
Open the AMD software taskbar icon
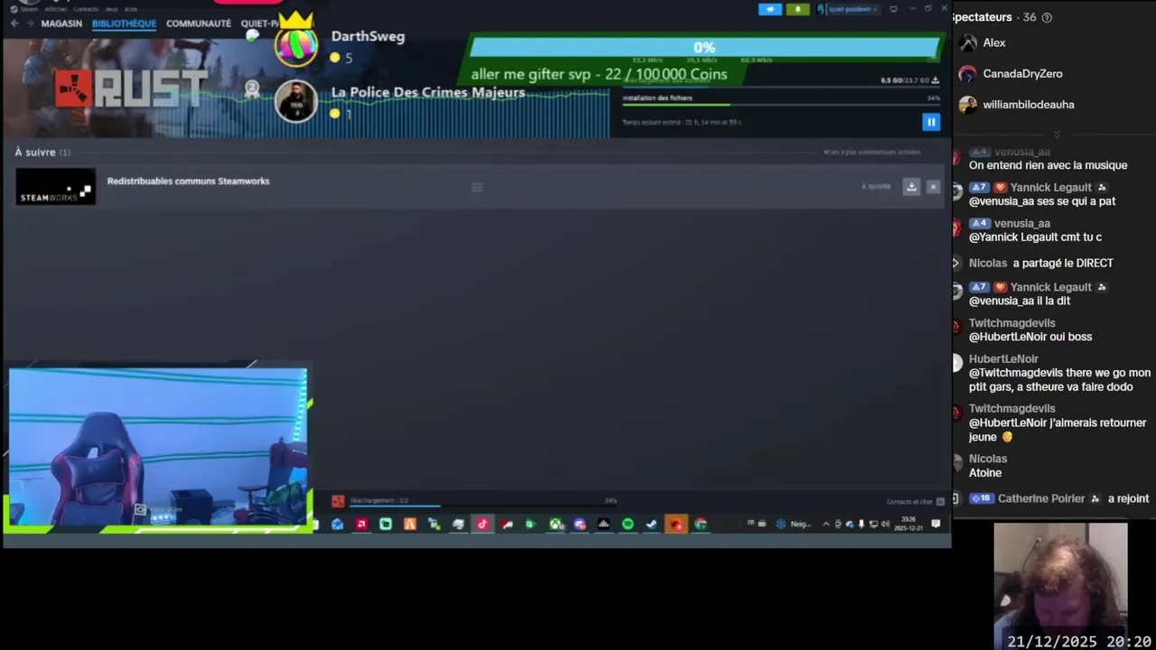pyautogui.click(x=361, y=524)
